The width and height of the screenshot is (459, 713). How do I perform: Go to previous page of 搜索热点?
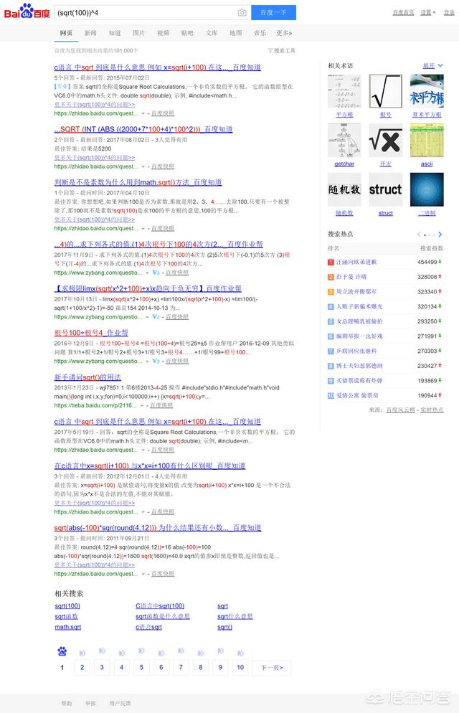(x=419, y=235)
